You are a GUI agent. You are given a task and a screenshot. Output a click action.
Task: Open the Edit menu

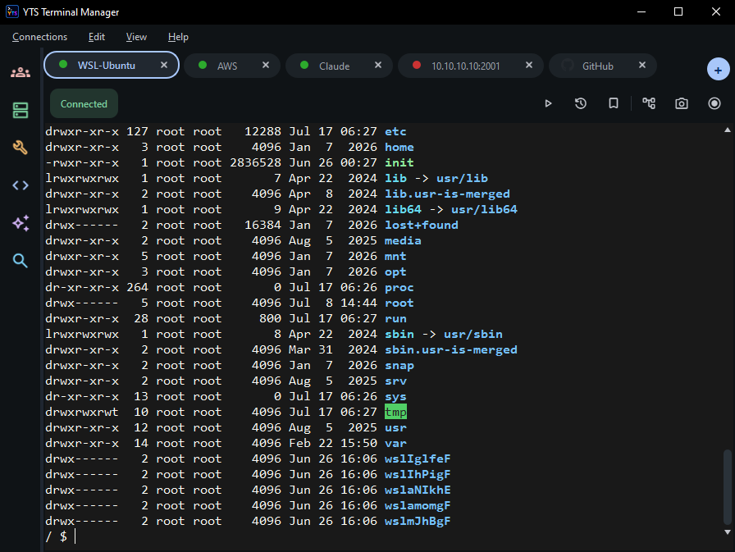pos(97,37)
